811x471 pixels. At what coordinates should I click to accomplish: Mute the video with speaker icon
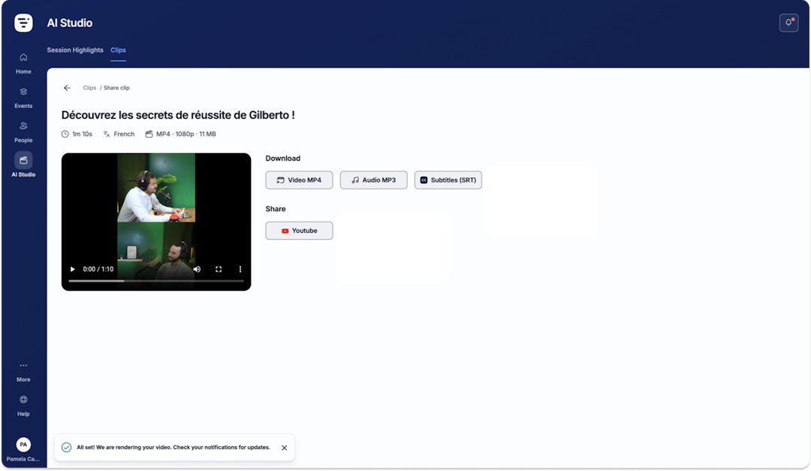197,269
